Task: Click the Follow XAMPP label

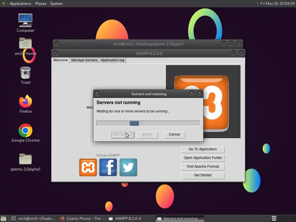Action: point(108,155)
